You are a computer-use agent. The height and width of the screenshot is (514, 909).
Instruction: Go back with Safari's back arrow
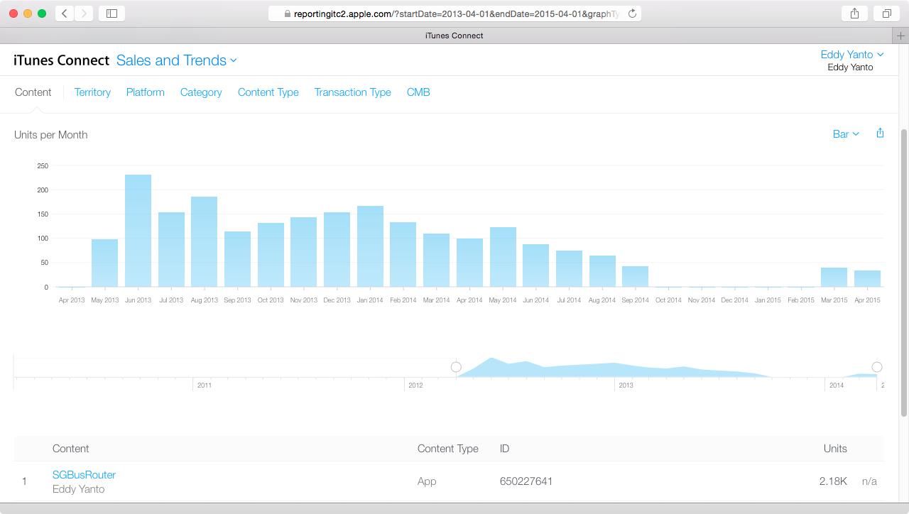coord(65,13)
